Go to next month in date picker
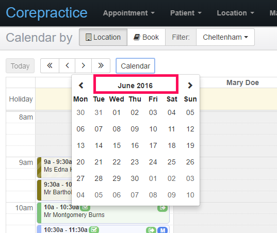The height and width of the screenshot is (233, 277). pyautogui.click(x=190, y=86)
